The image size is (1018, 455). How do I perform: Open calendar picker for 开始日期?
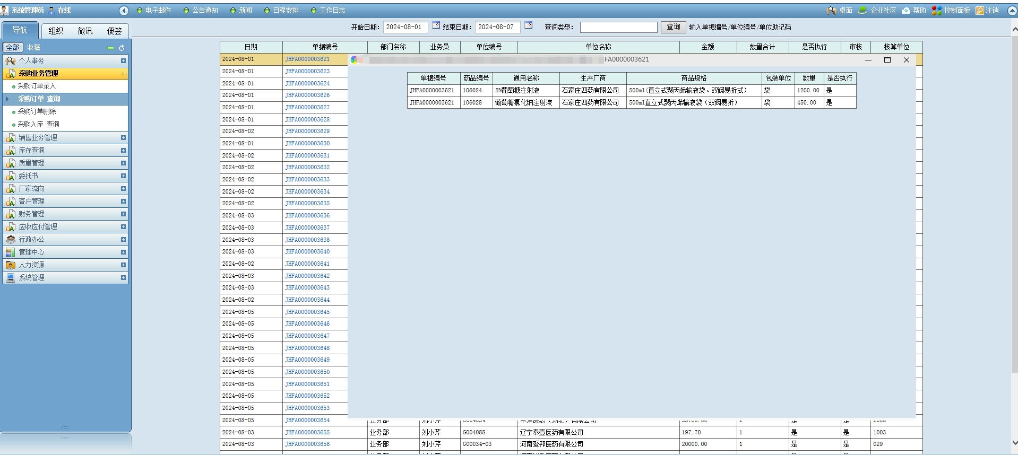pyautogui.click(x=436, y=25)
